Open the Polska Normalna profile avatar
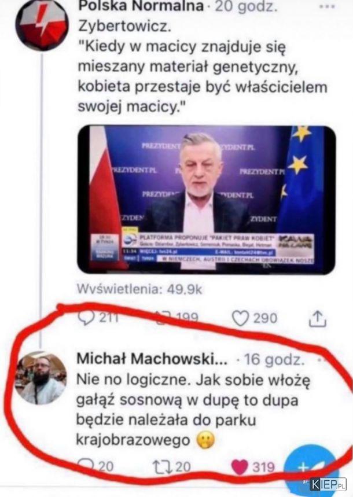Image resolution: width=353 pixels, height=497 pixels. (x=42, y=25)
